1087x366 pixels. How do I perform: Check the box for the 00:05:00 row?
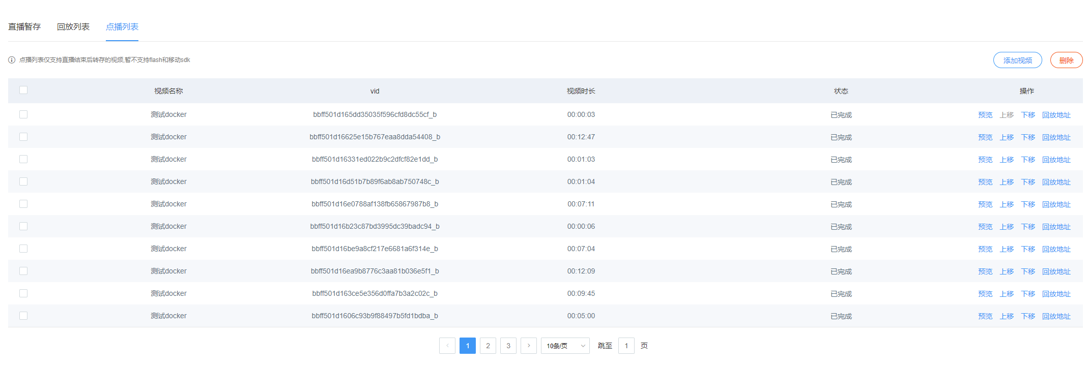tap(23, 316)
